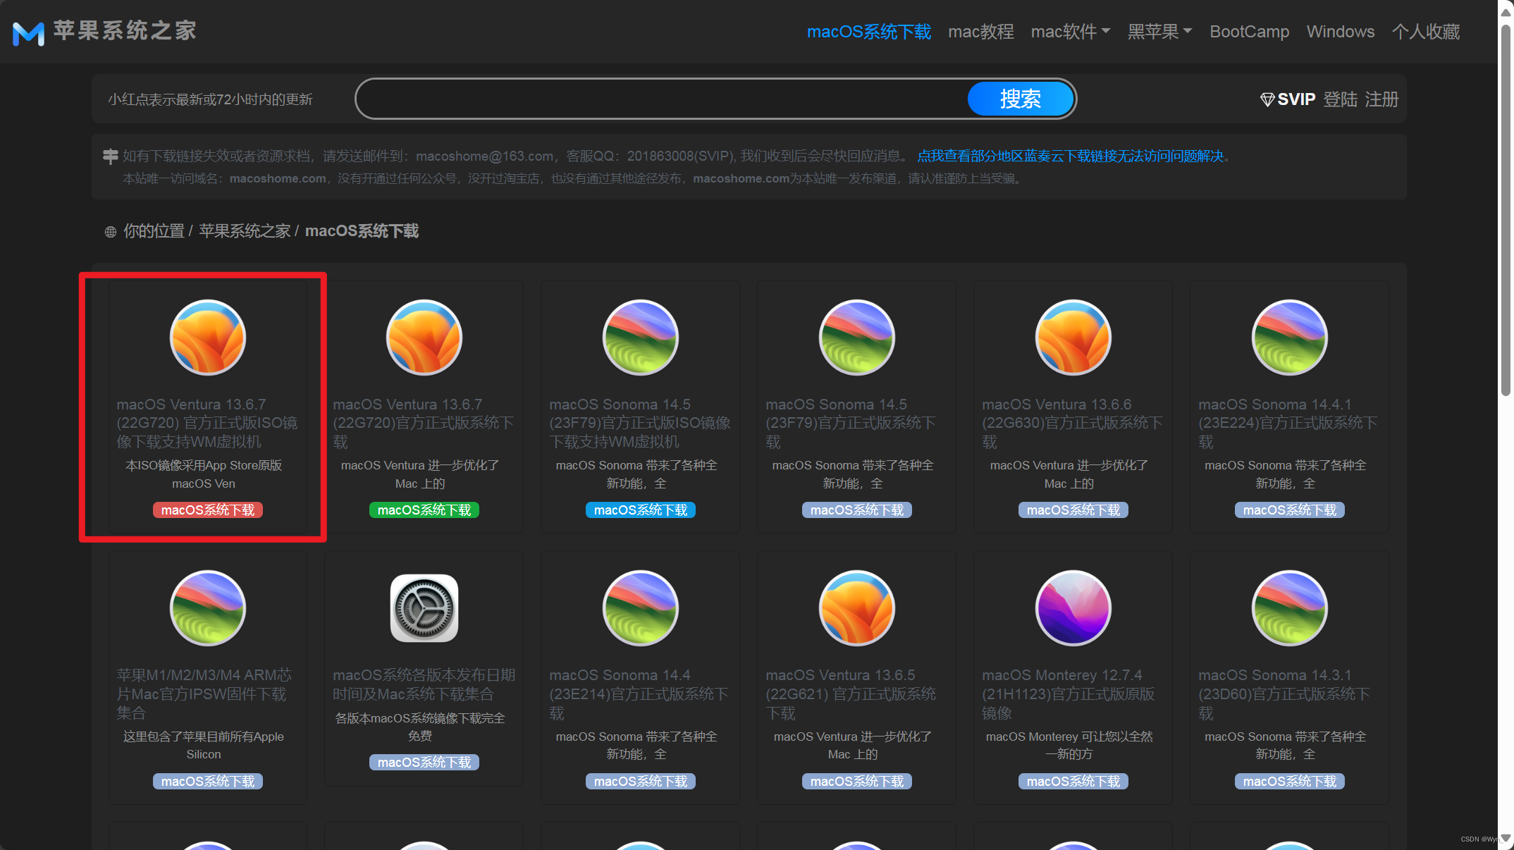Open title macOS Ventura 13.6.5 (22G621)
The image size is (1514, 850).
click(x=851, y=694)
